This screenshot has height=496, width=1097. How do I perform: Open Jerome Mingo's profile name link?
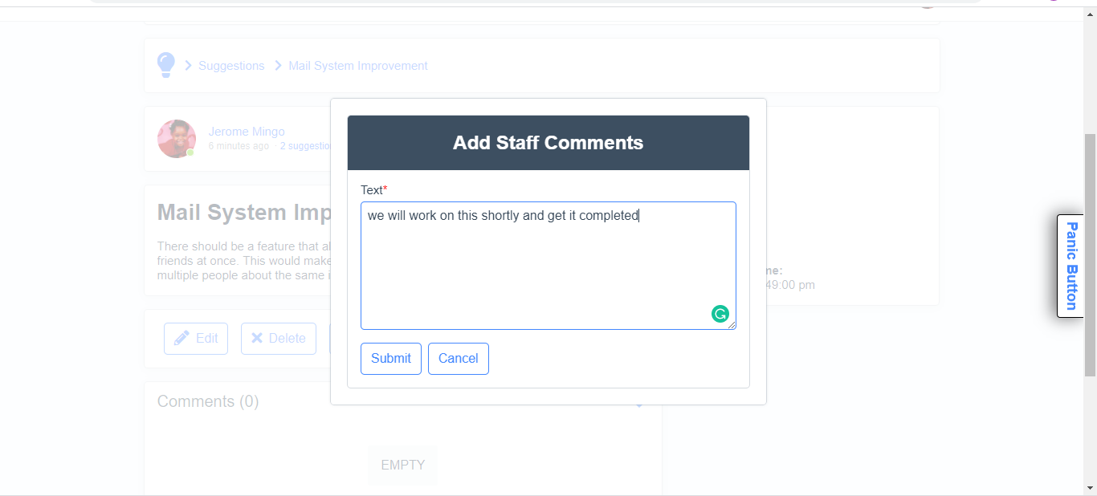click(x=247, y=132)
